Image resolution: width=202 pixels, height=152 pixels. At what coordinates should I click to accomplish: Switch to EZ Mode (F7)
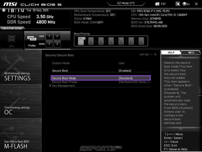pos(125,3)
